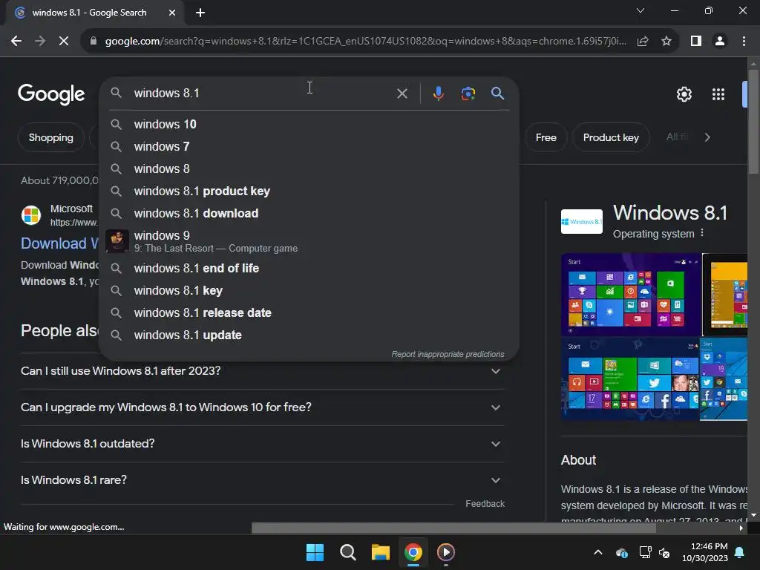760x570 pixels.
Task: Pick the windows 9 computer game suggestion
Action: click(x=309, y=241)
